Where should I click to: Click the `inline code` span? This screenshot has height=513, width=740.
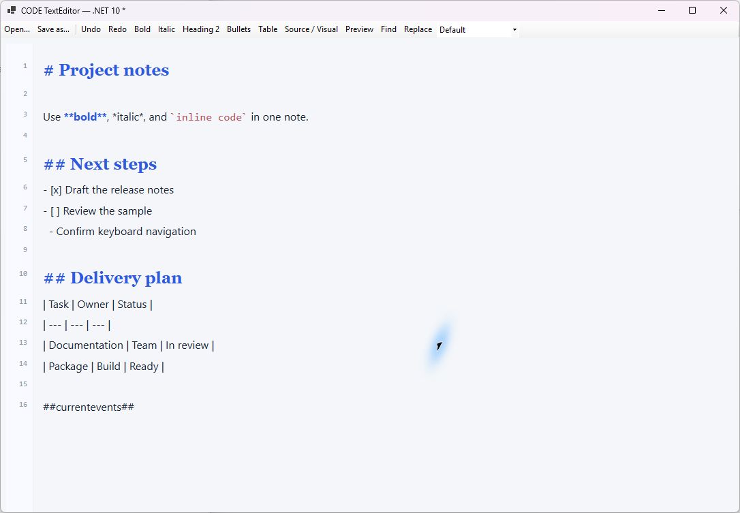(x=208, y=117)
